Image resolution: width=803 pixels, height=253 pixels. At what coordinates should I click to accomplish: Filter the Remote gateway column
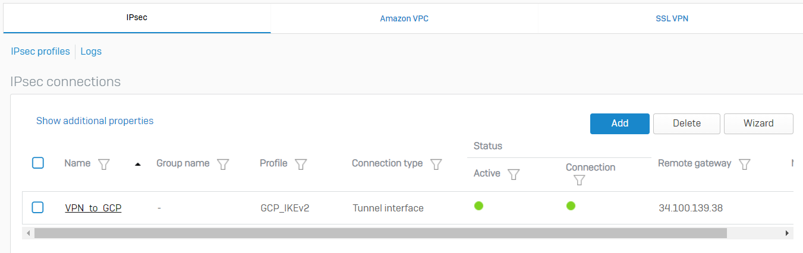[x=745, y=164]
